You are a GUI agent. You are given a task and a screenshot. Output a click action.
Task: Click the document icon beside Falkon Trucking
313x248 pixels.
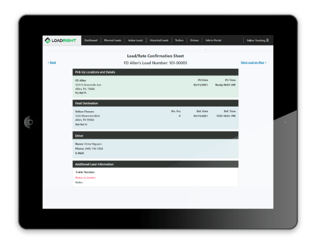(x=268, y=40)
